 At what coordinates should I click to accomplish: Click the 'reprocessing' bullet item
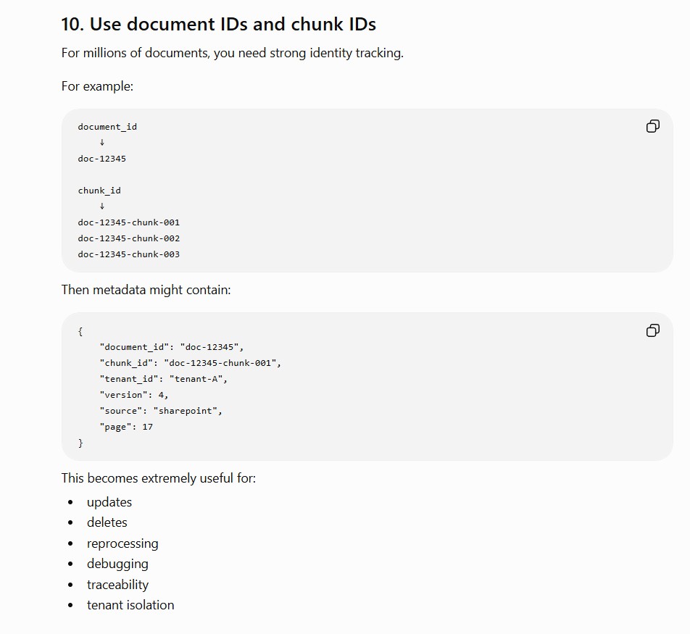coord(122,543)
